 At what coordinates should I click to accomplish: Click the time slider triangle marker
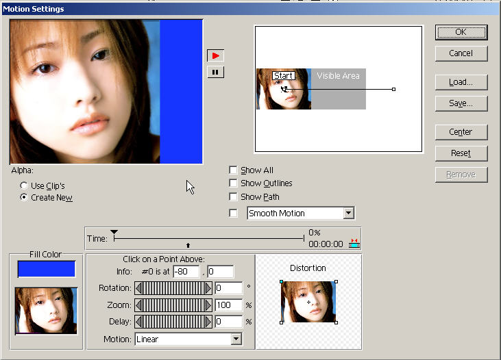(114, 232)
